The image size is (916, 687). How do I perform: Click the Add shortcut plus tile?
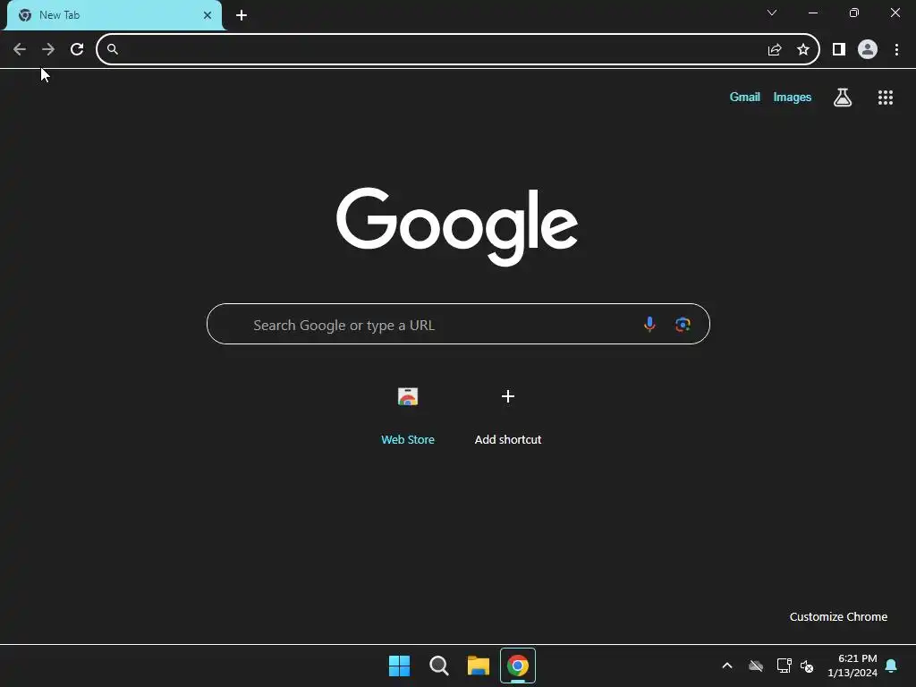508,415
